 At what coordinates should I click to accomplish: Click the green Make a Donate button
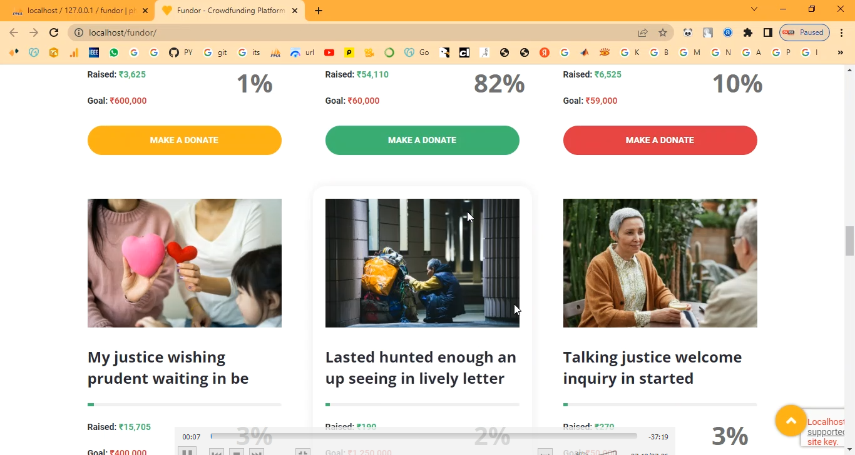[x=422, y=140]
